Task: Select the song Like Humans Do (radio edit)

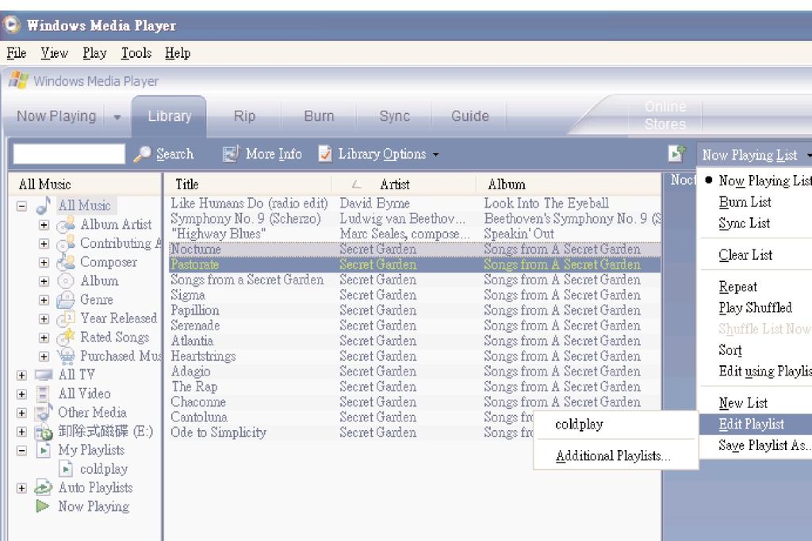Action: (249, 203)
